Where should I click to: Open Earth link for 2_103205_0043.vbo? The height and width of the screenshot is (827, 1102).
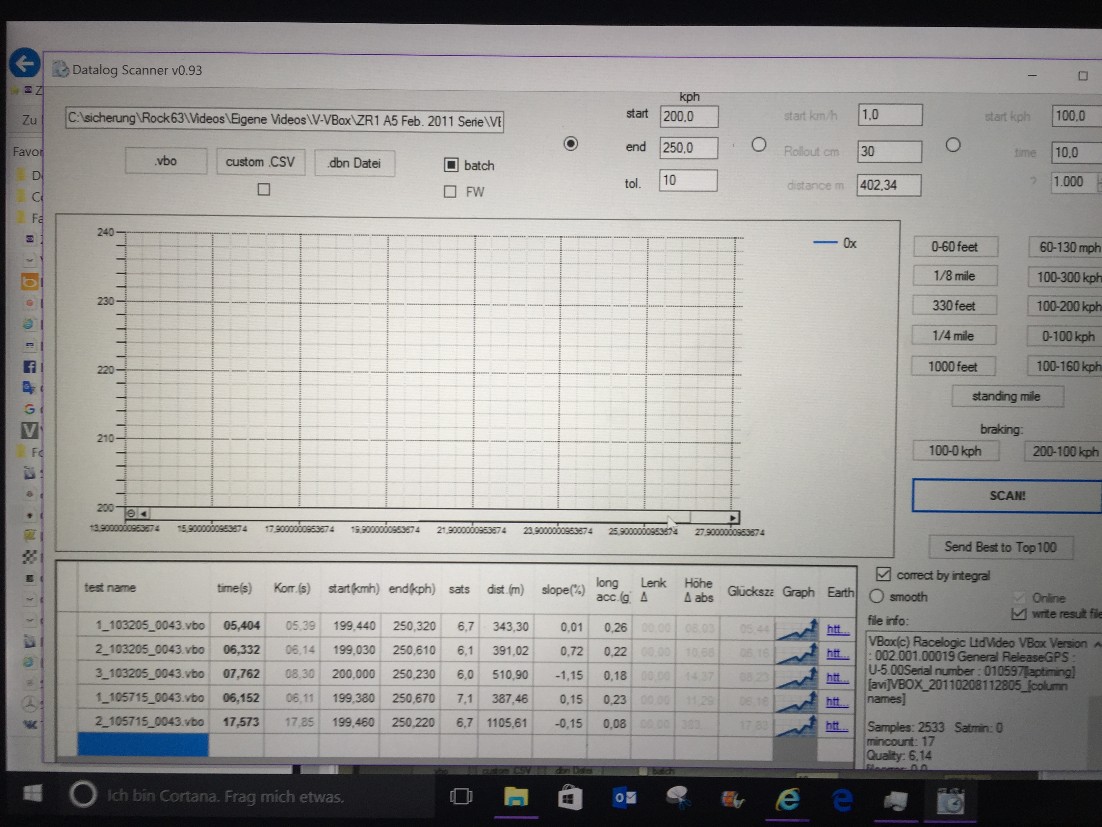tap(837, 653)
